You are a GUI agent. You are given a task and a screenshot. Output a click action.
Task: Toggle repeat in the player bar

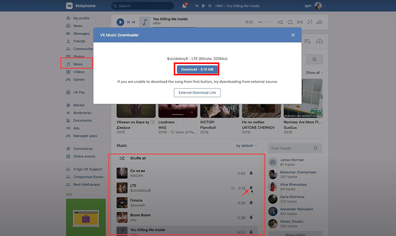290,22
